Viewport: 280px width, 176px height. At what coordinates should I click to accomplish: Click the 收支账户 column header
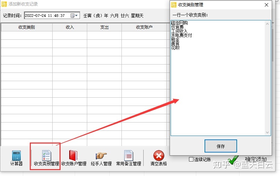click(144, 27)
